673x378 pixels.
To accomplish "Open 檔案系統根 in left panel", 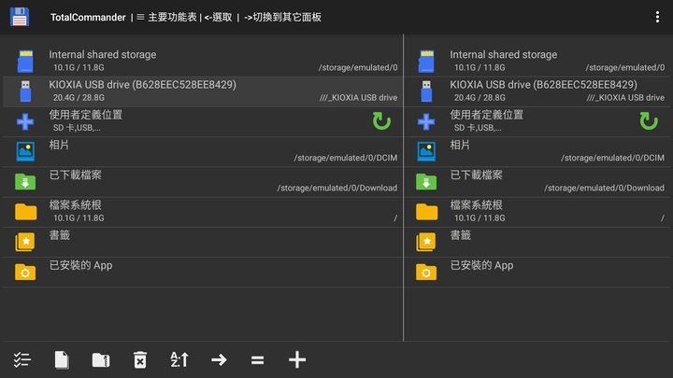I will 203,212.
